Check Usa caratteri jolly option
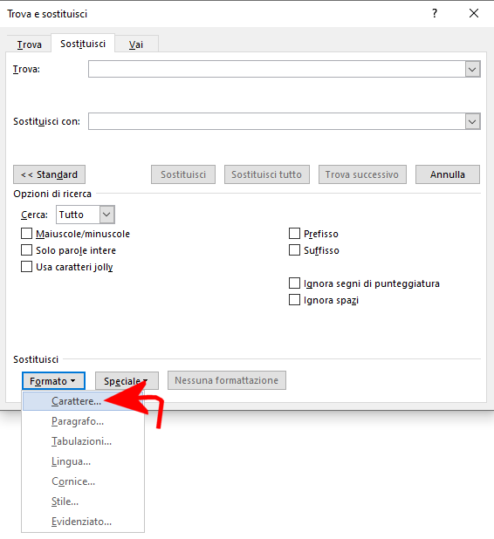This screenshot has height=539, width=494. 26,266
